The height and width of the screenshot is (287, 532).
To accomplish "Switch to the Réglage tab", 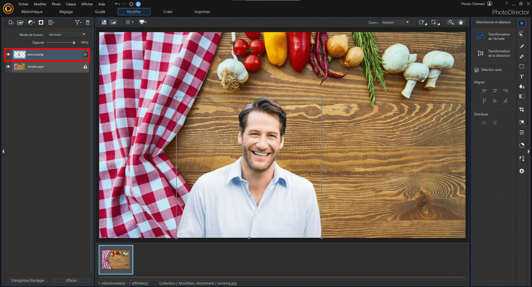I will point(66,12).
